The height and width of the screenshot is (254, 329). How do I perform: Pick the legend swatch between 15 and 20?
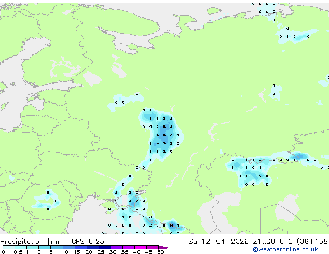81,247
